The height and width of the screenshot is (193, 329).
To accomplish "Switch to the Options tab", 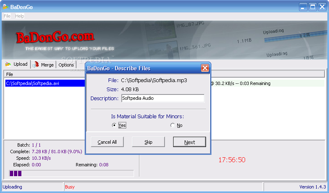I will (x=66, y=65).
